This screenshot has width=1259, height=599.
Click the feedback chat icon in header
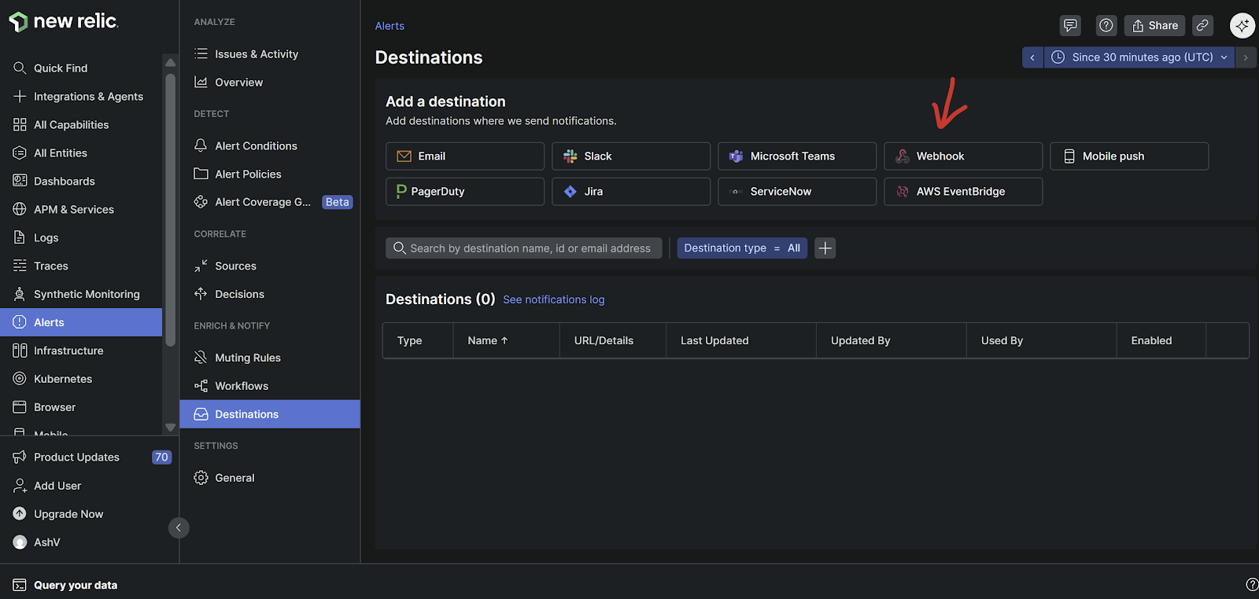pyautogui.click(x=1070, y=26)
